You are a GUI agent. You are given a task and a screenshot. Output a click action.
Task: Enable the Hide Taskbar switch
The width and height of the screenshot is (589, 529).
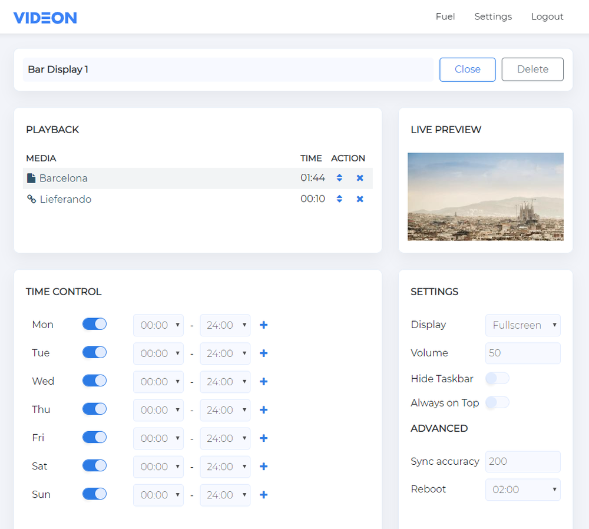[497, 378]
